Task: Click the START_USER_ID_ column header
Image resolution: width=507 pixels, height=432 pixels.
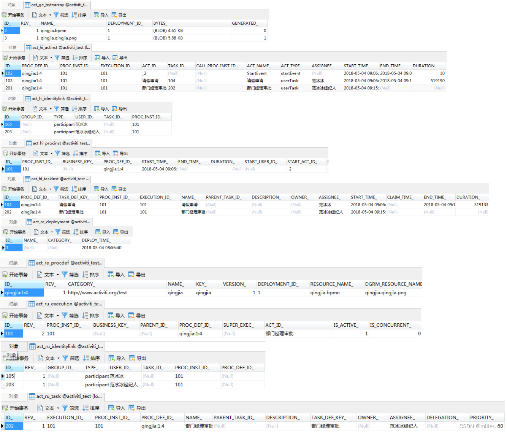Action: [x=265, y=162]
